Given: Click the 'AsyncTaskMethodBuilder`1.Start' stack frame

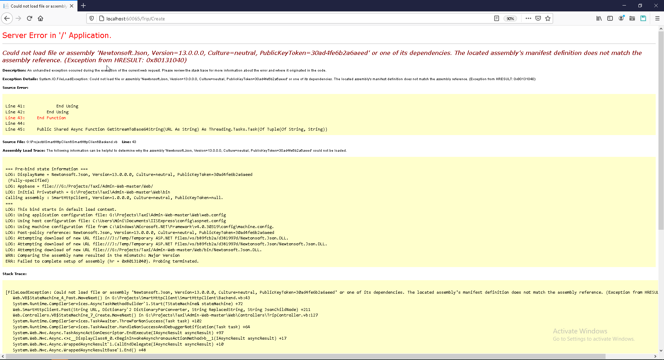Looking at the screenshot, I should pos(128,304).
